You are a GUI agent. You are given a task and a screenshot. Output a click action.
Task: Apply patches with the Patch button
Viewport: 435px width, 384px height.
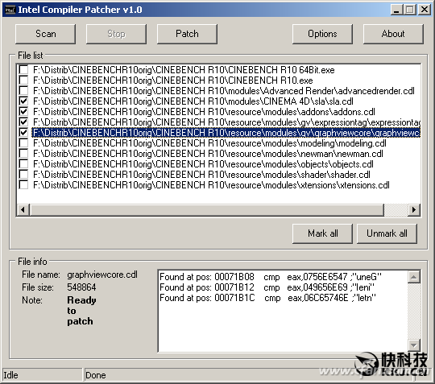(x=187, y=34)
